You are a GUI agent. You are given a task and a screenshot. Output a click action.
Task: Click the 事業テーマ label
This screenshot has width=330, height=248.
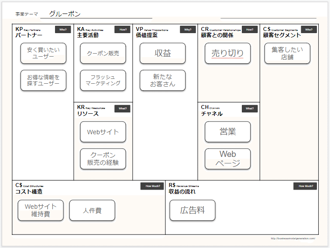(x=27, y=14)
